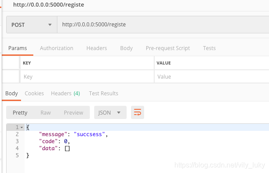
Task: Click the VALUE column header
Action: point(164,63)
